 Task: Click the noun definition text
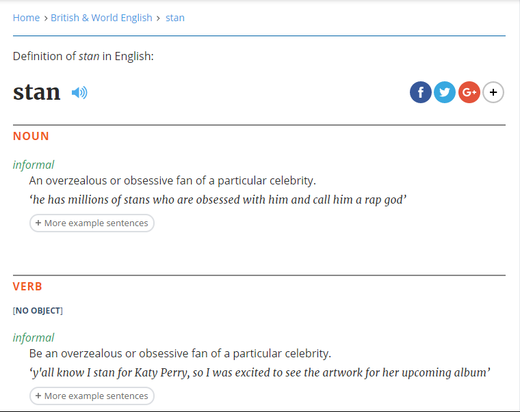click(x=172, y=181)
